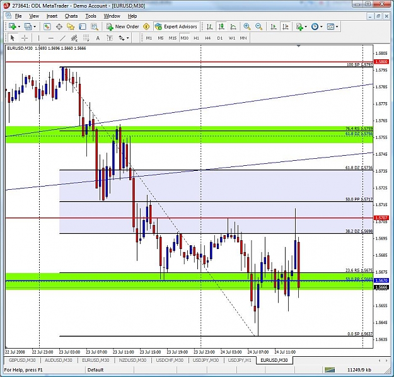Zoom in on the chart
Image resolution: width=394 pixels, height=377 pixels.
point(247,26)
